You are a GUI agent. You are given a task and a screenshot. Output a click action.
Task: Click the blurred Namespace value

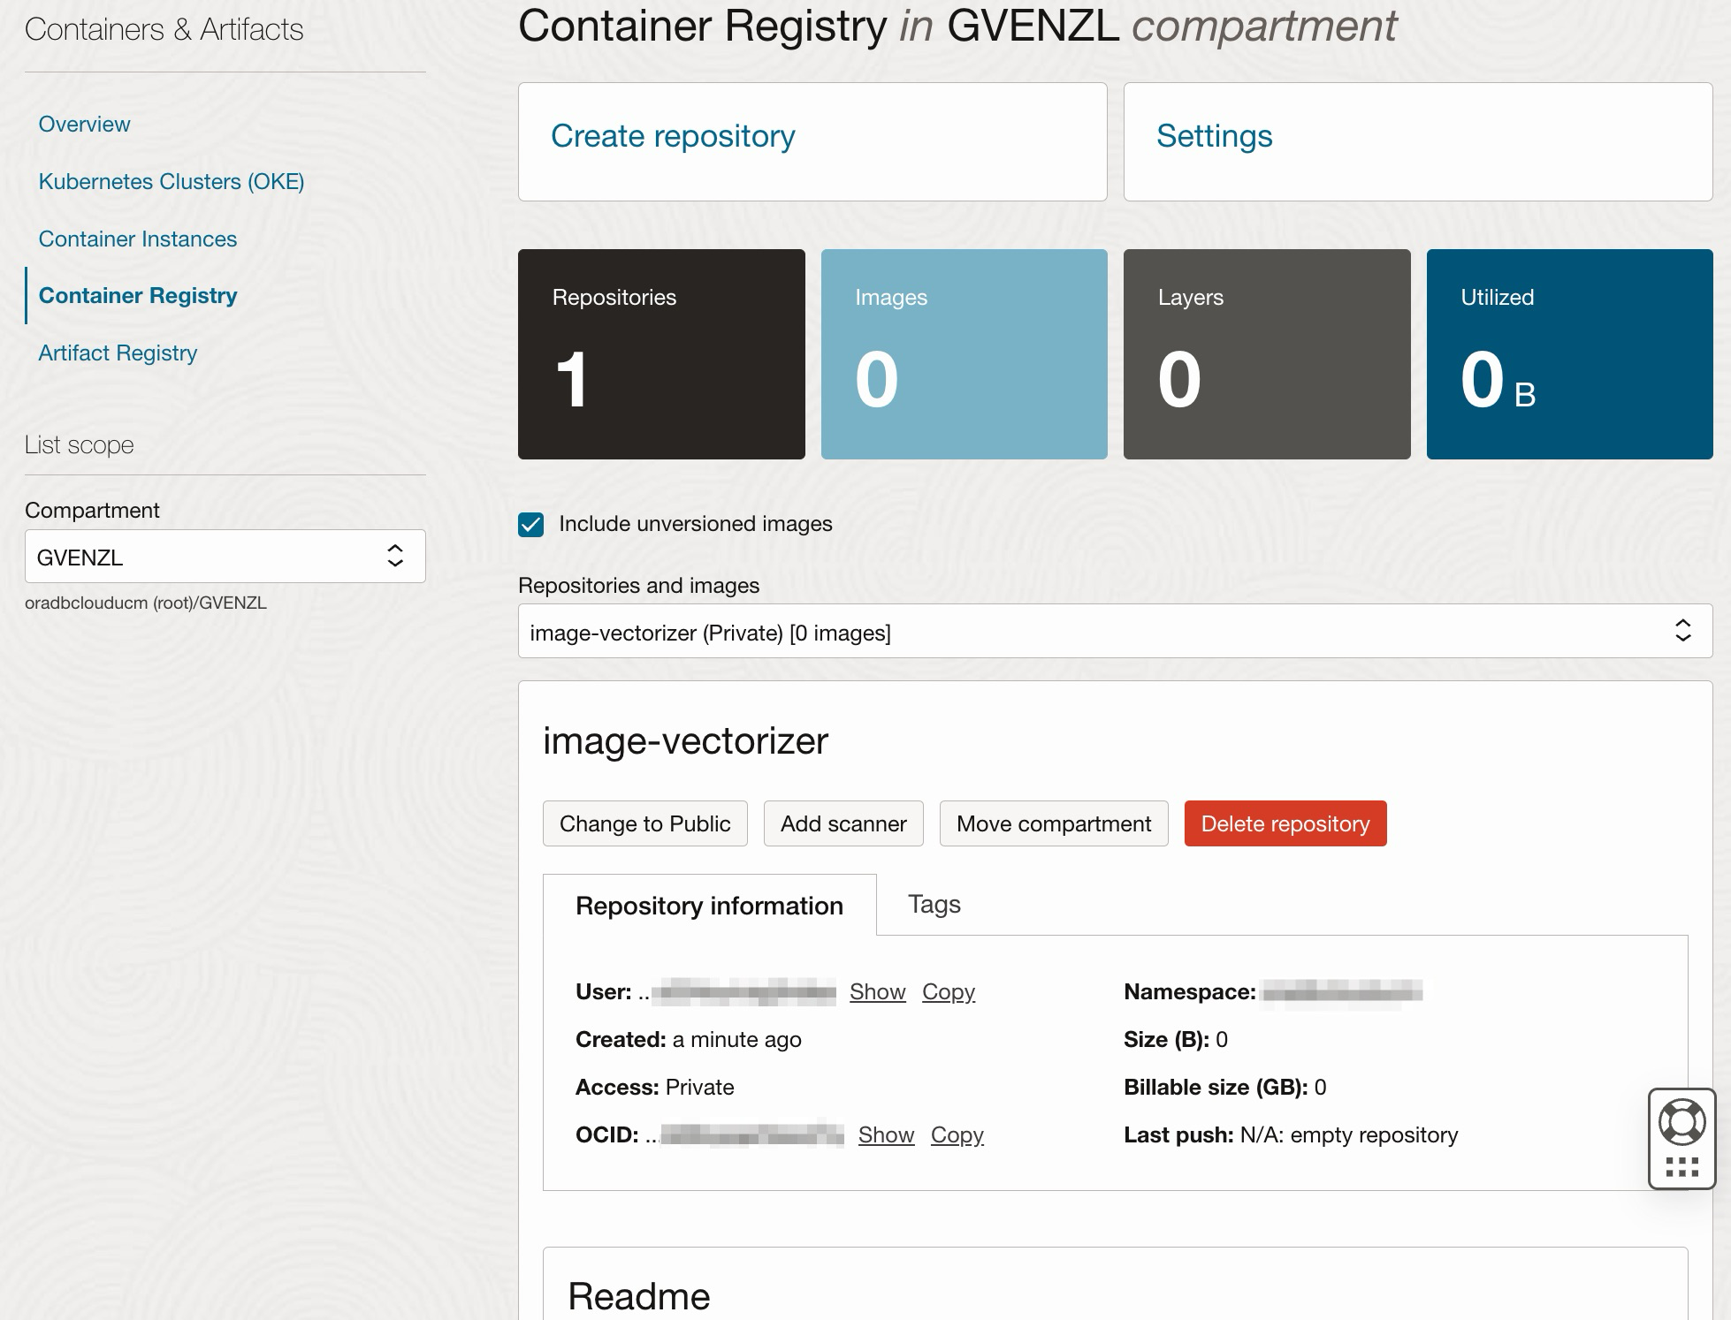click(x=1342, y=992)
